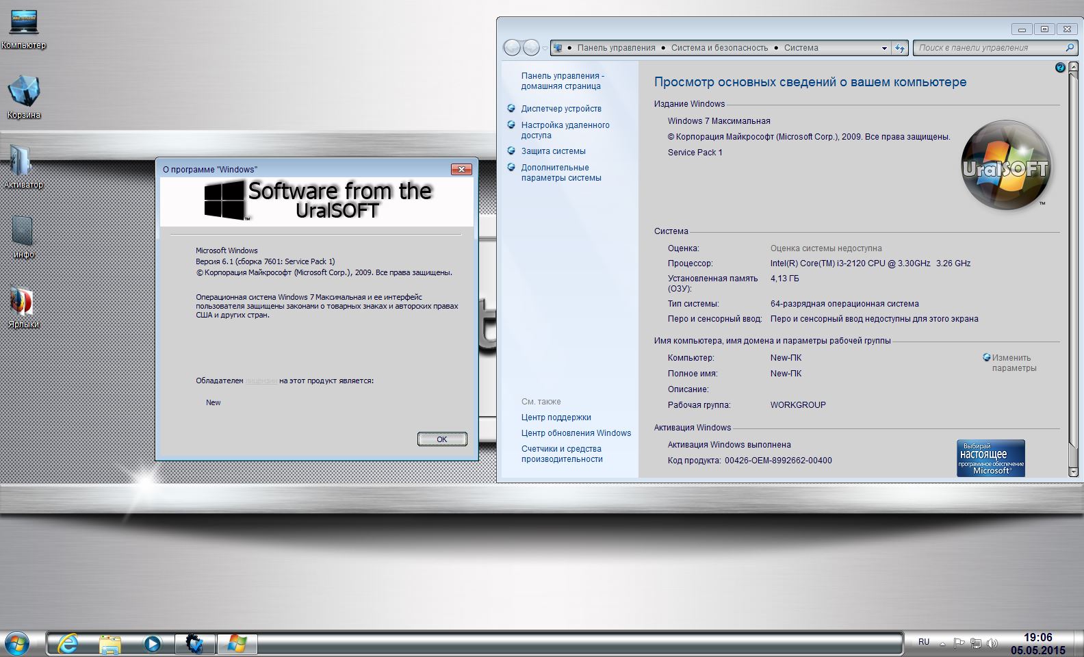Click the volume speaker tray icon
This screenshot has width=1084, height=657.
(992, 643)
